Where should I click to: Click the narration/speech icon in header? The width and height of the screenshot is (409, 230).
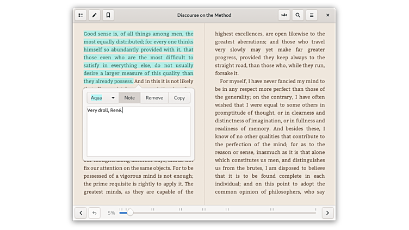pos(283,15)
